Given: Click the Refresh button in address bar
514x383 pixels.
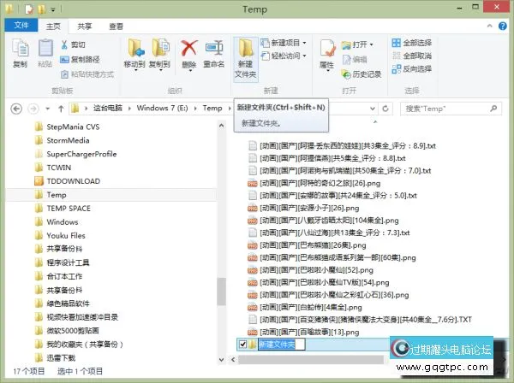Looking at the screenshot, I should click(385, 109).
